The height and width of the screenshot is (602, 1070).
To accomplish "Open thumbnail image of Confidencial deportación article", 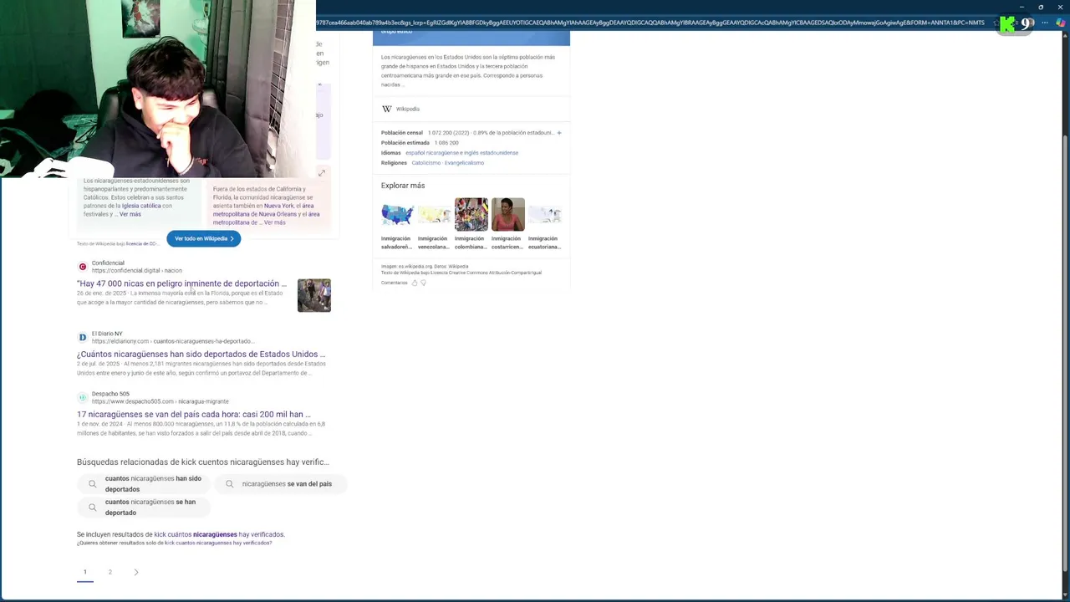I will (x=314, y=295).
